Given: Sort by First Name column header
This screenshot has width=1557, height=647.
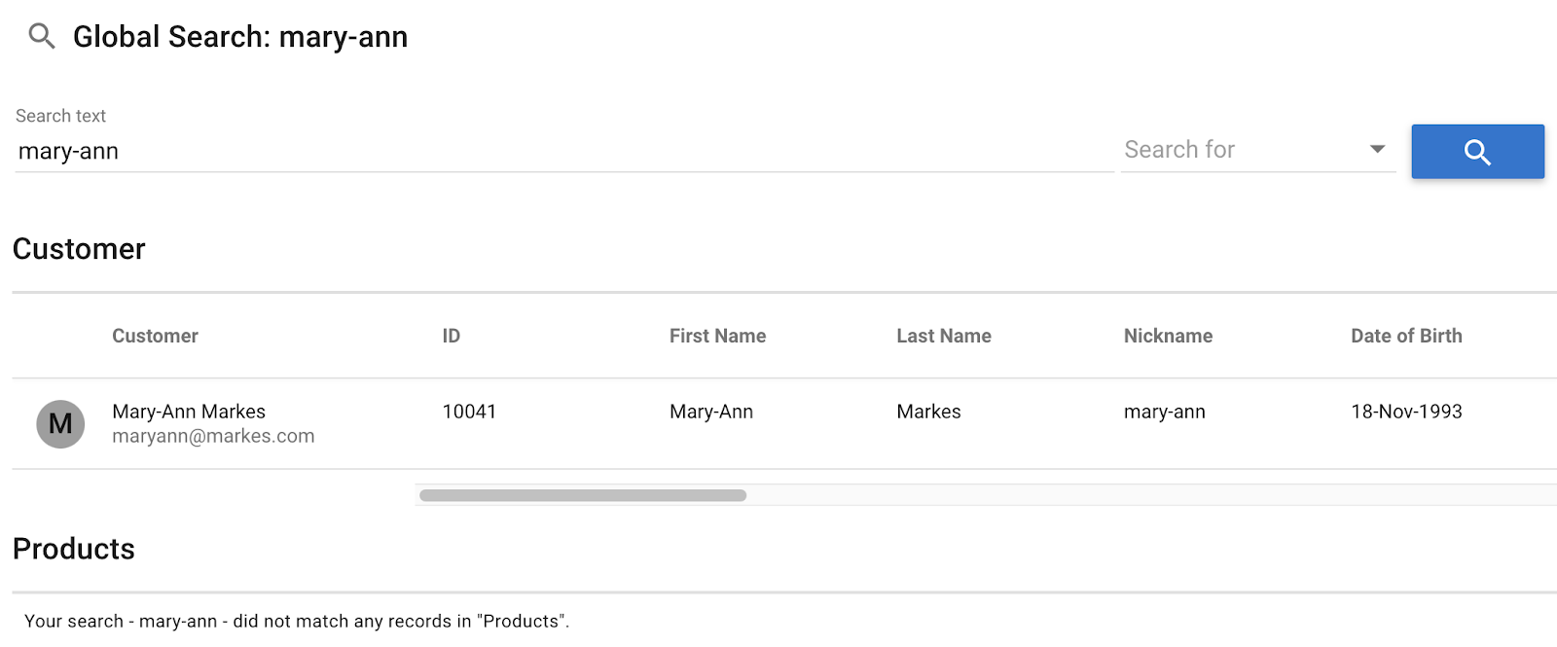Looking at the screenshot, I should [x=717, y=336].
